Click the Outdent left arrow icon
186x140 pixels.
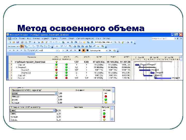click(10, 51)
